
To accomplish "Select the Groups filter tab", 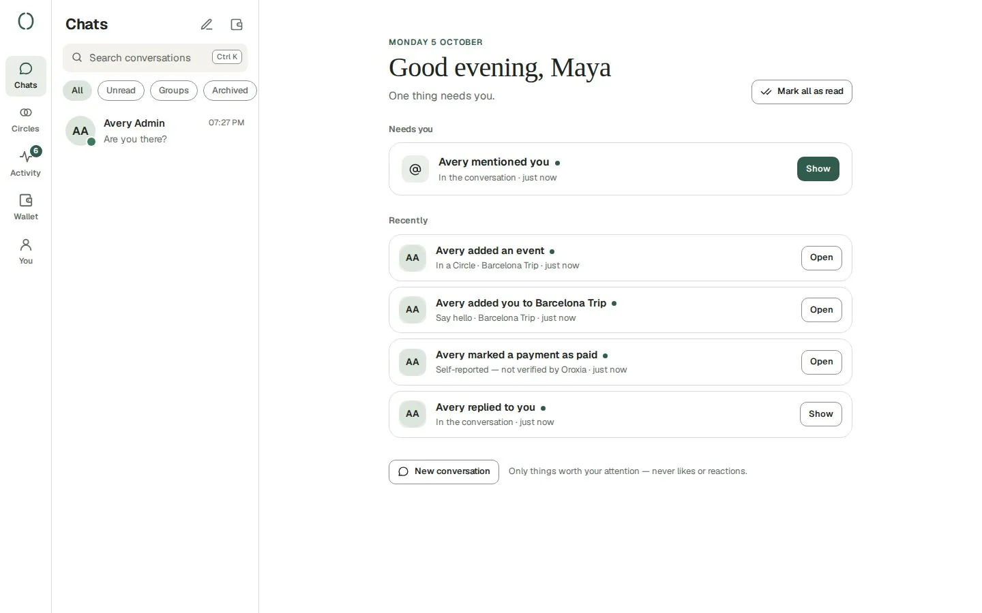I will coord(174,91).
